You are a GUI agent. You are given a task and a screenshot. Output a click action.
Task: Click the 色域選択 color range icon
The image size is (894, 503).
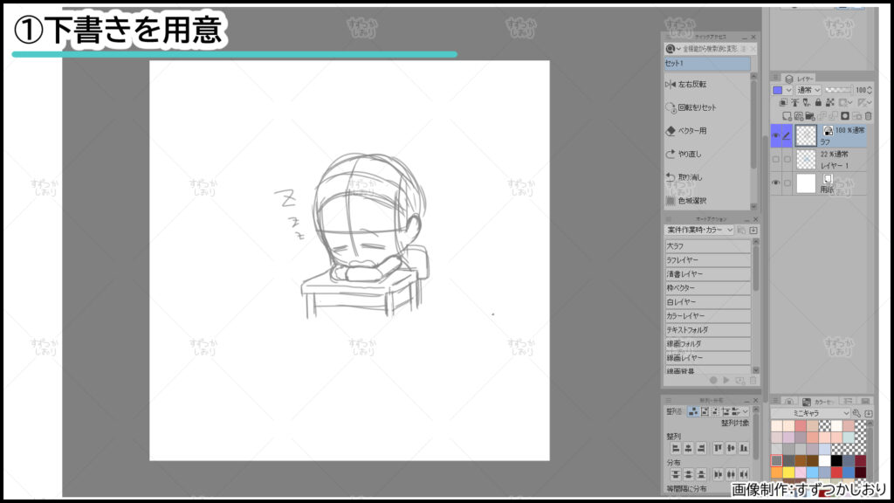670,201
